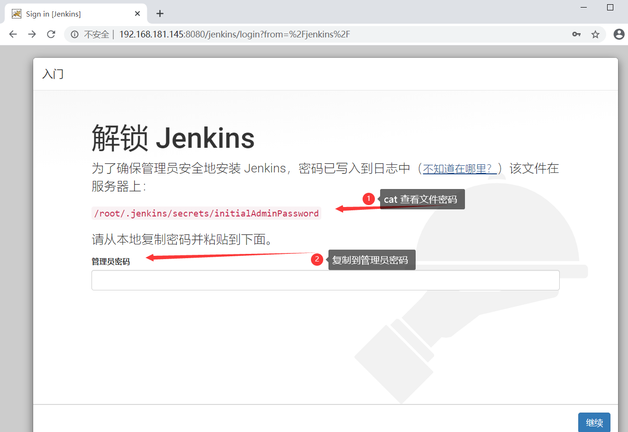Viewport: 628px width, 432px height.
Task: Open the Chrome profile avatar menu
Action: tap(619, 34)
